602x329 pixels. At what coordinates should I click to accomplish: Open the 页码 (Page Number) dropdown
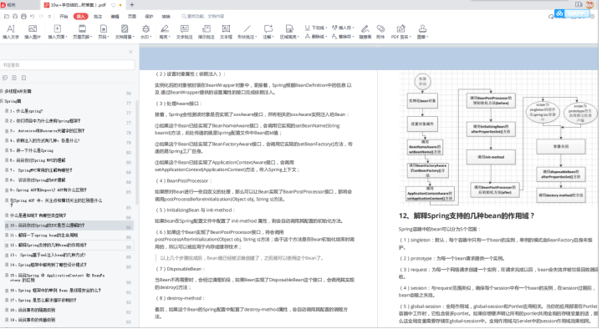[x=104, y=32]
